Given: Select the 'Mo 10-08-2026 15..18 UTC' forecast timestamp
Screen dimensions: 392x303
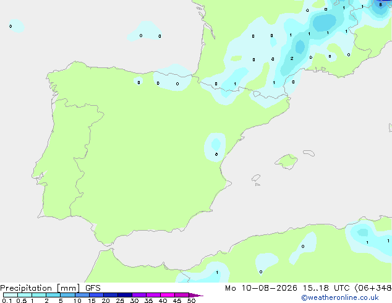Looking at the screenshot, I should pos(288,288).
